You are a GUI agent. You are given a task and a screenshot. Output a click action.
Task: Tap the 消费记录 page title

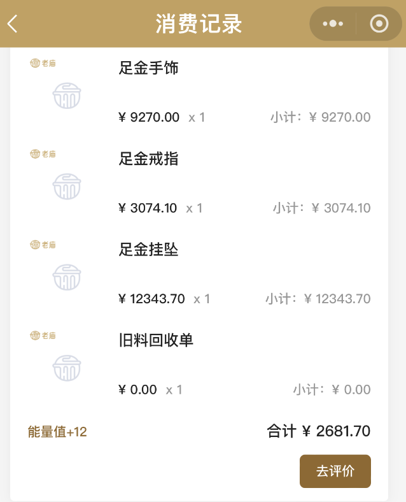tap(199, 24)
